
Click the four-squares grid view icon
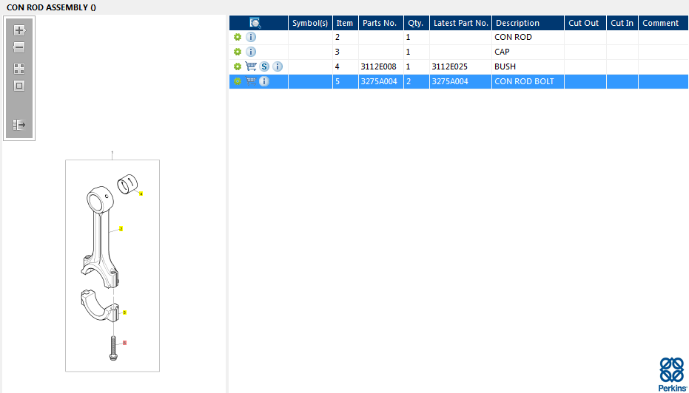coord(19,69)
